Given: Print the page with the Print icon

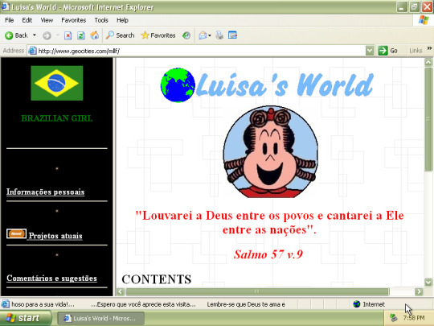Looking at the screenshot, I should click(x=219, y=35).
